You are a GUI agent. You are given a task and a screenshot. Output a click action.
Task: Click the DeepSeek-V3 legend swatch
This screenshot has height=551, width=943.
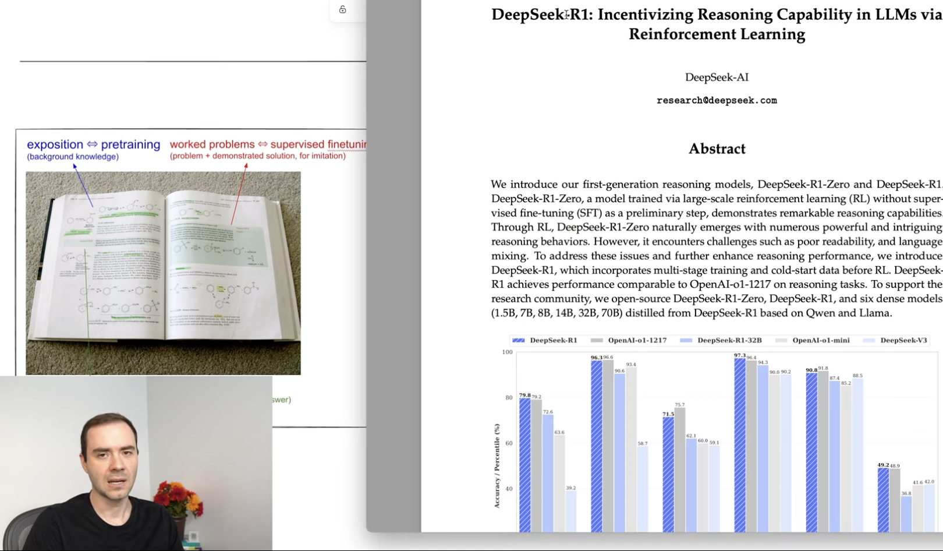869,340
